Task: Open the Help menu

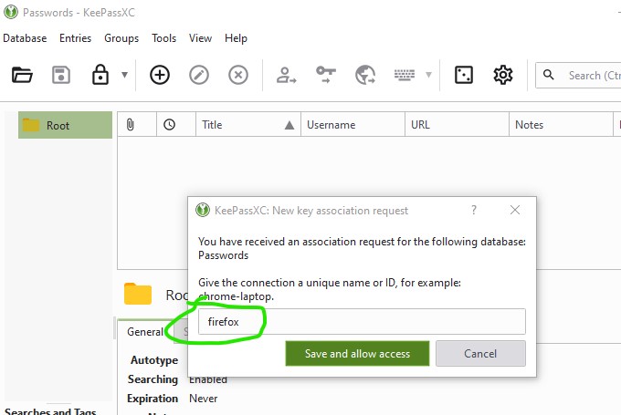Action: pos(236,38)
